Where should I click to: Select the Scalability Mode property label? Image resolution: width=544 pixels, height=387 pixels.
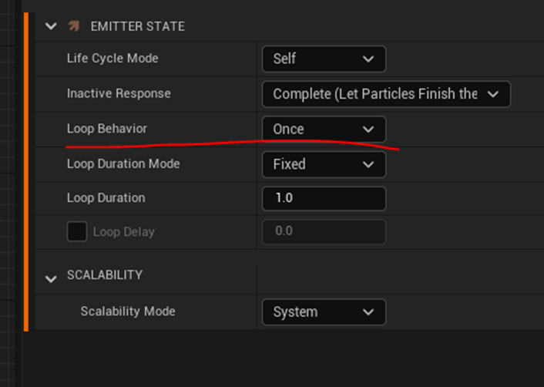coord(128,311)
